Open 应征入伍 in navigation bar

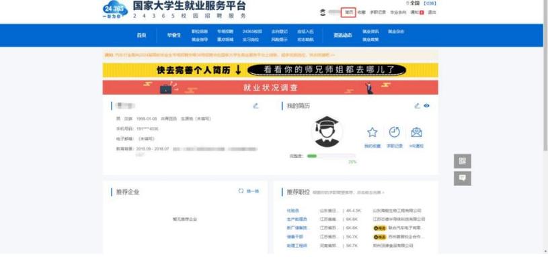(x=305, y=32)
